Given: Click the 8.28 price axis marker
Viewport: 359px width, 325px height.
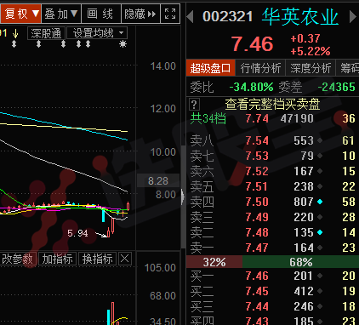Looking at the screenshot, I should point(158,180).
